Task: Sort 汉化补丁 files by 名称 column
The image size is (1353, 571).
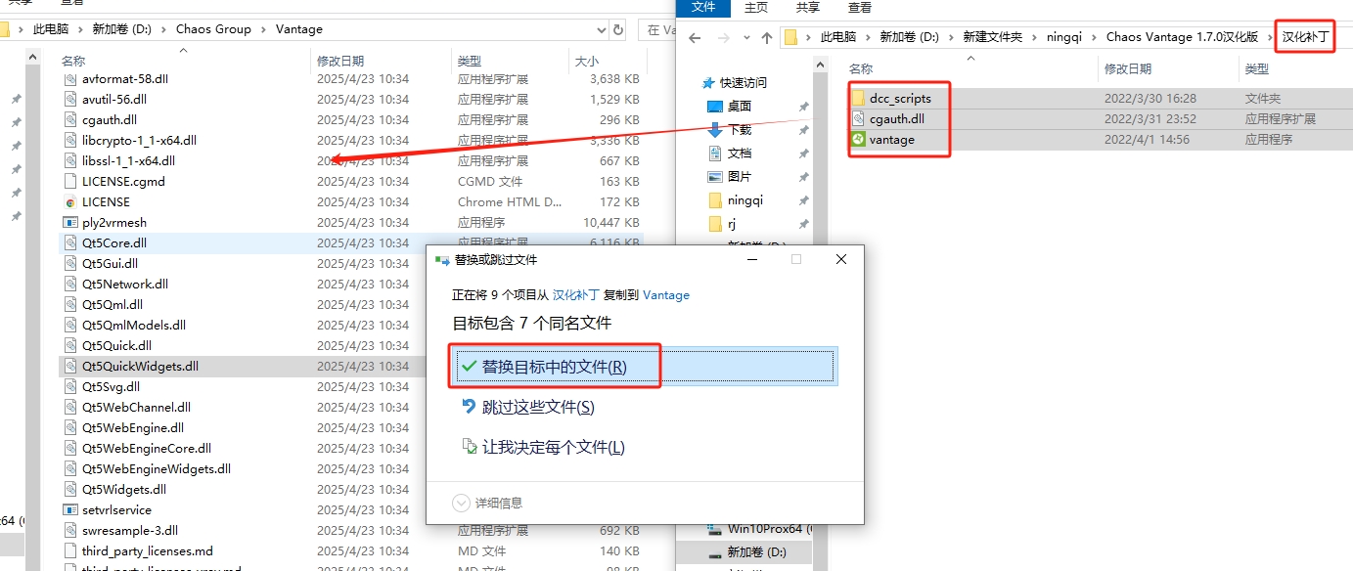Action: pyautogui.click(x=861, y=68)
